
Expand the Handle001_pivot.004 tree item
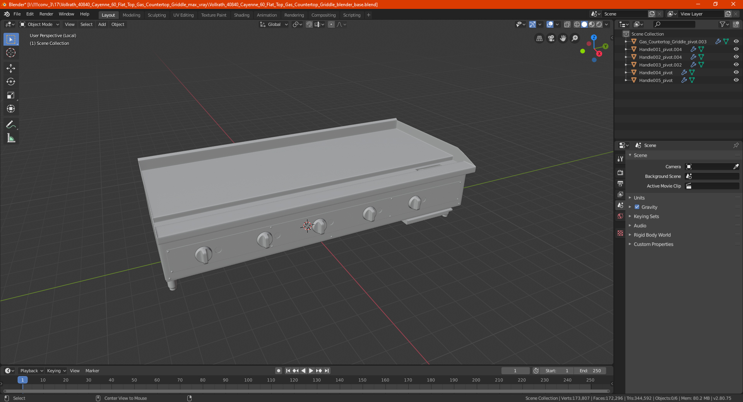tap(626, 49)
